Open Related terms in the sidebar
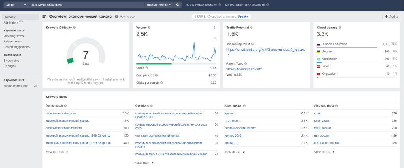Image resolution: width=404 pixels, height=168 pixels. [x=13, y=41]
